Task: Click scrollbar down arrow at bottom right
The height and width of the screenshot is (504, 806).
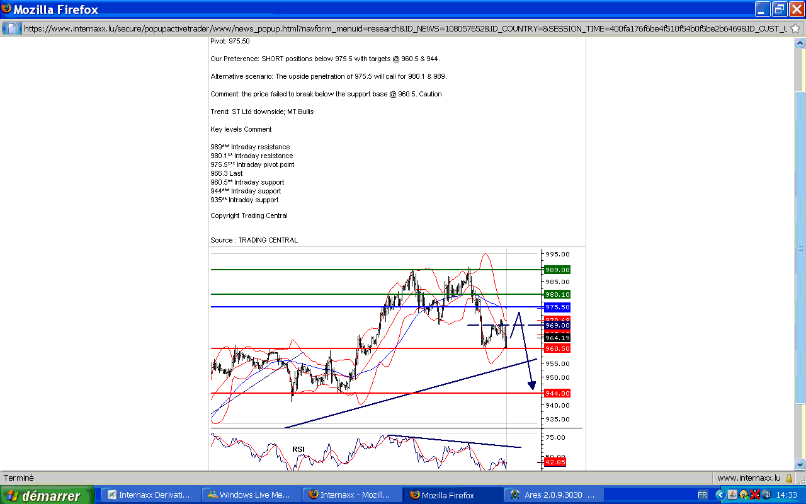Action: point(800,465)
